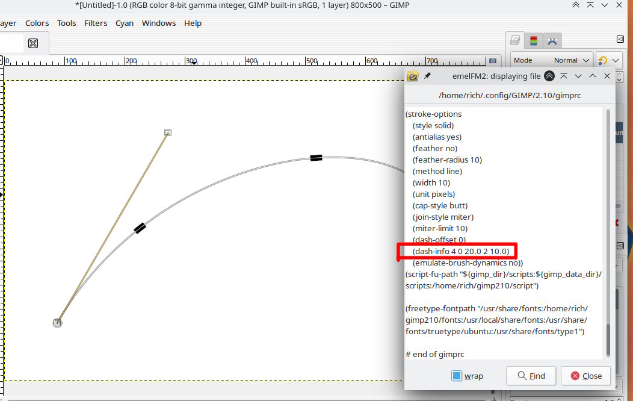The height and width of the screenshot is (401, 633).
Task: Open the layer Mode dropdown showing Normal
Action: 551,60
